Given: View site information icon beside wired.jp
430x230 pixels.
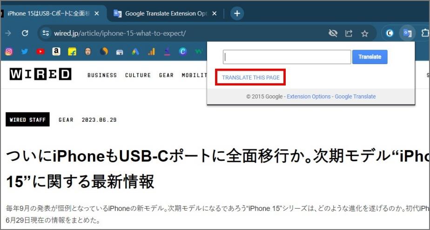Looking at the screenshot, I should (45, 33).
